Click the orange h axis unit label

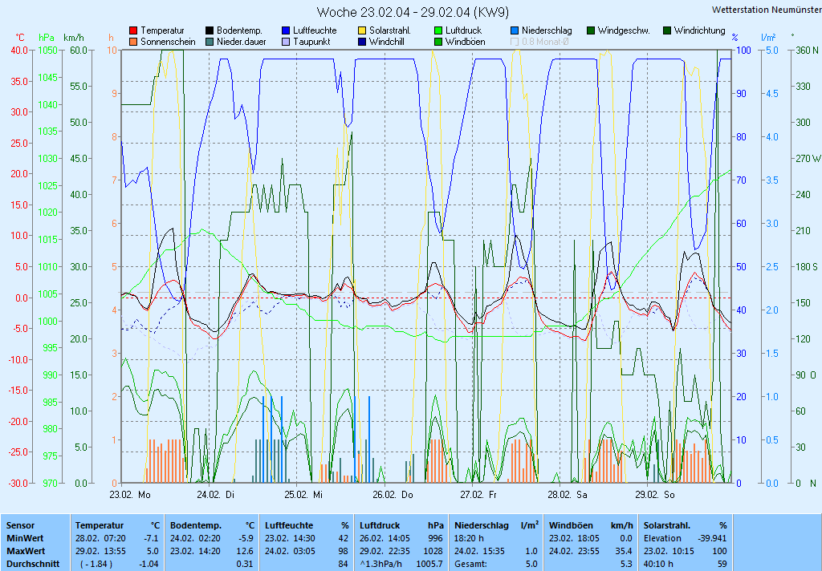point(111,38)
